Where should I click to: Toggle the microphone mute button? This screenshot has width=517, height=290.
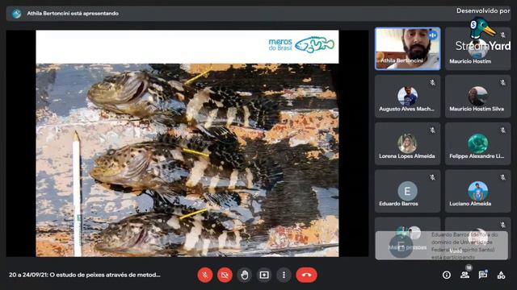204,275
